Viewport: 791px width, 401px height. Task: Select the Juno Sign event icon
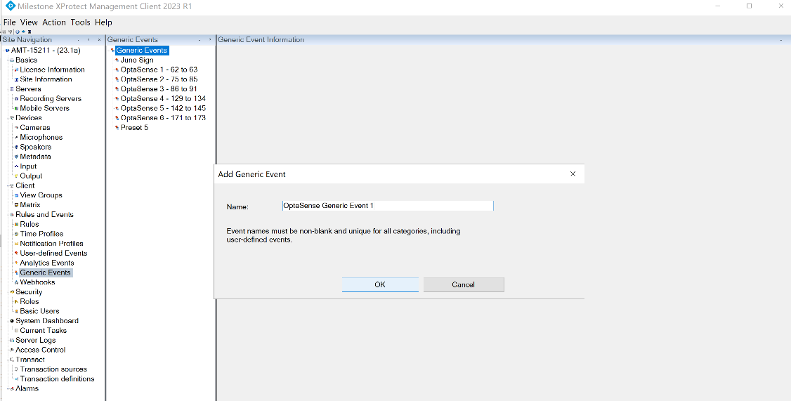click(x=117, y=60)
